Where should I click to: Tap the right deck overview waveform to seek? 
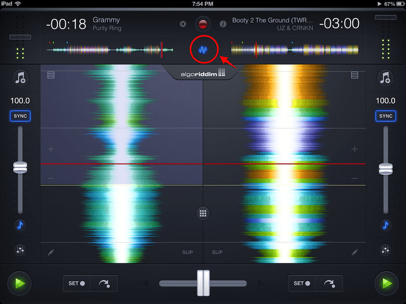[x=294, y=49]
